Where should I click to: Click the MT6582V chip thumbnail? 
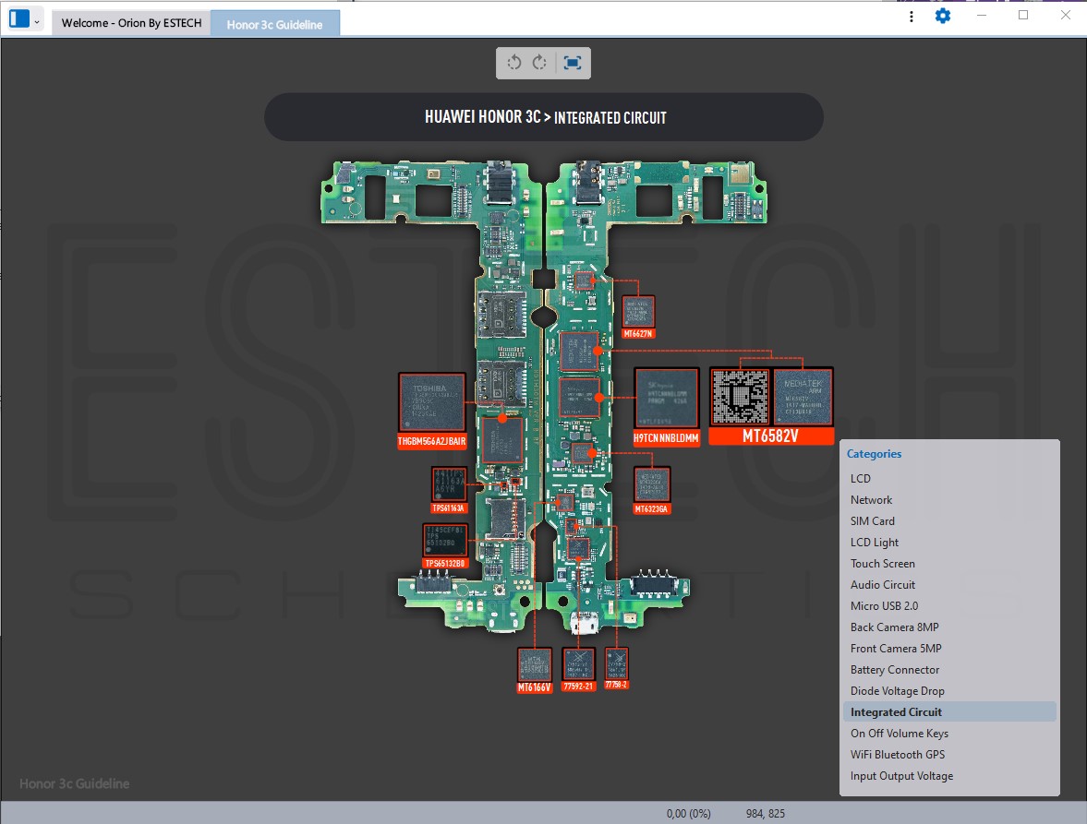(771, 398)
